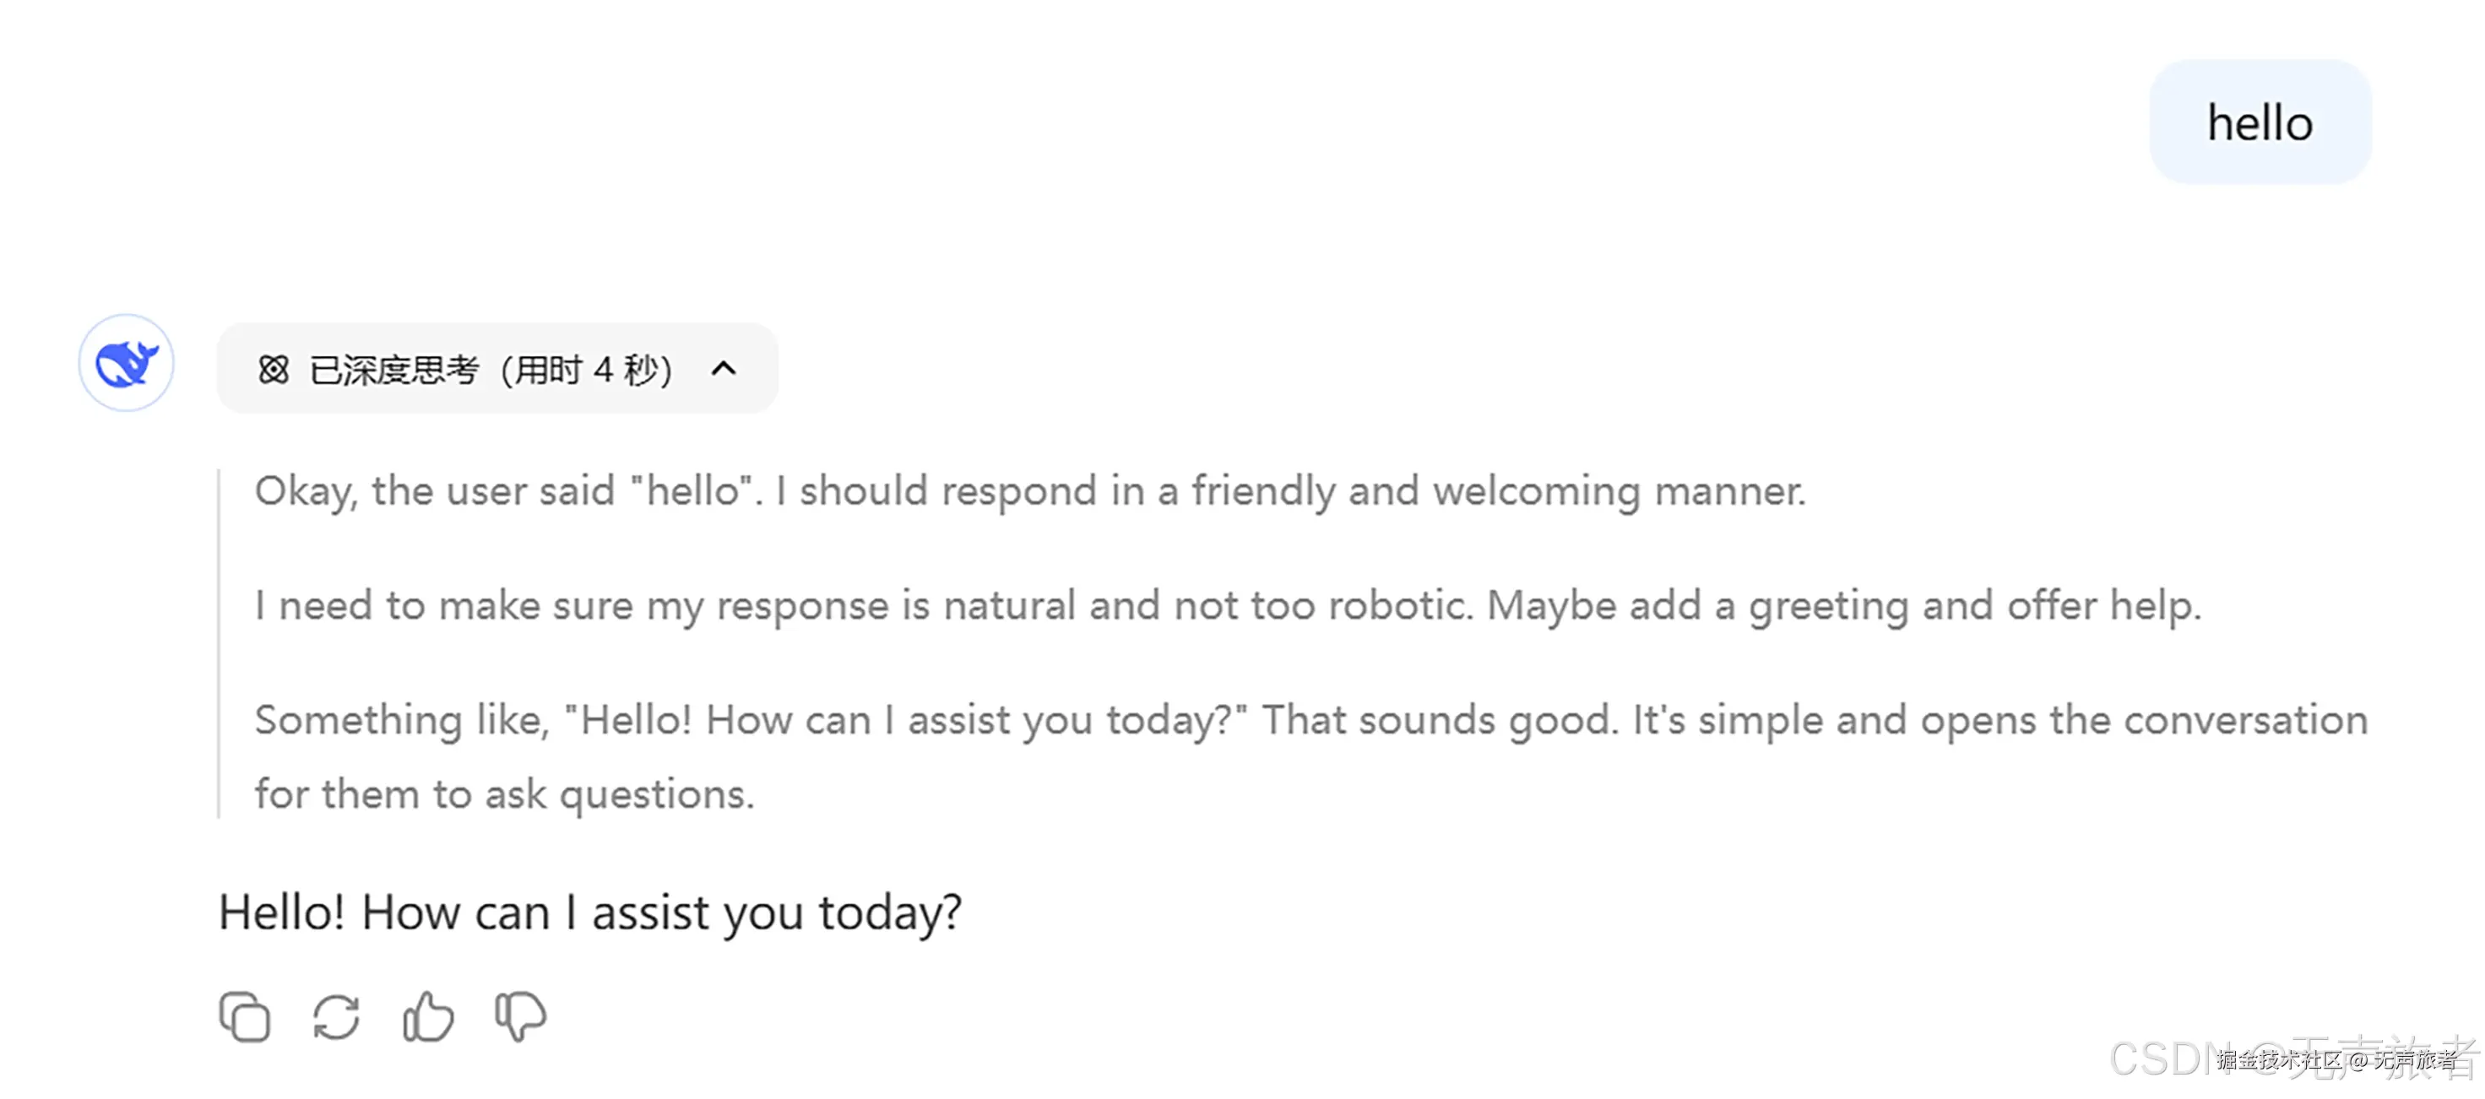This screenshot has height=1099, width=2485.
Task: Click the reasoning line starting "I need to make sure"
Action: click(x=1227, y=606)
